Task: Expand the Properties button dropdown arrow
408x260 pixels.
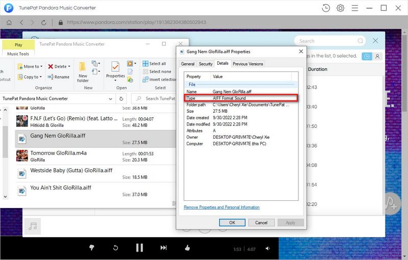Action: [x=115, y=81]
